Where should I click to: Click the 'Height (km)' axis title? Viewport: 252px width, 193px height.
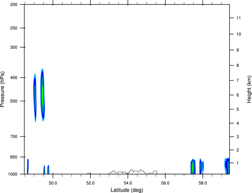249,89
